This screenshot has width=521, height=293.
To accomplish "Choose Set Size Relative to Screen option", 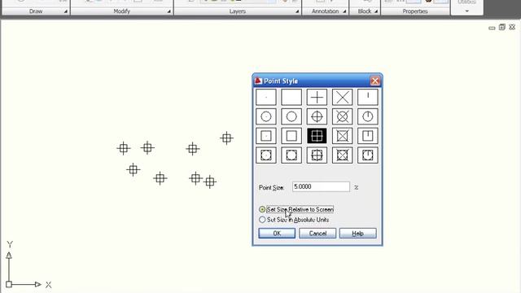I will [x=296, y=209].
